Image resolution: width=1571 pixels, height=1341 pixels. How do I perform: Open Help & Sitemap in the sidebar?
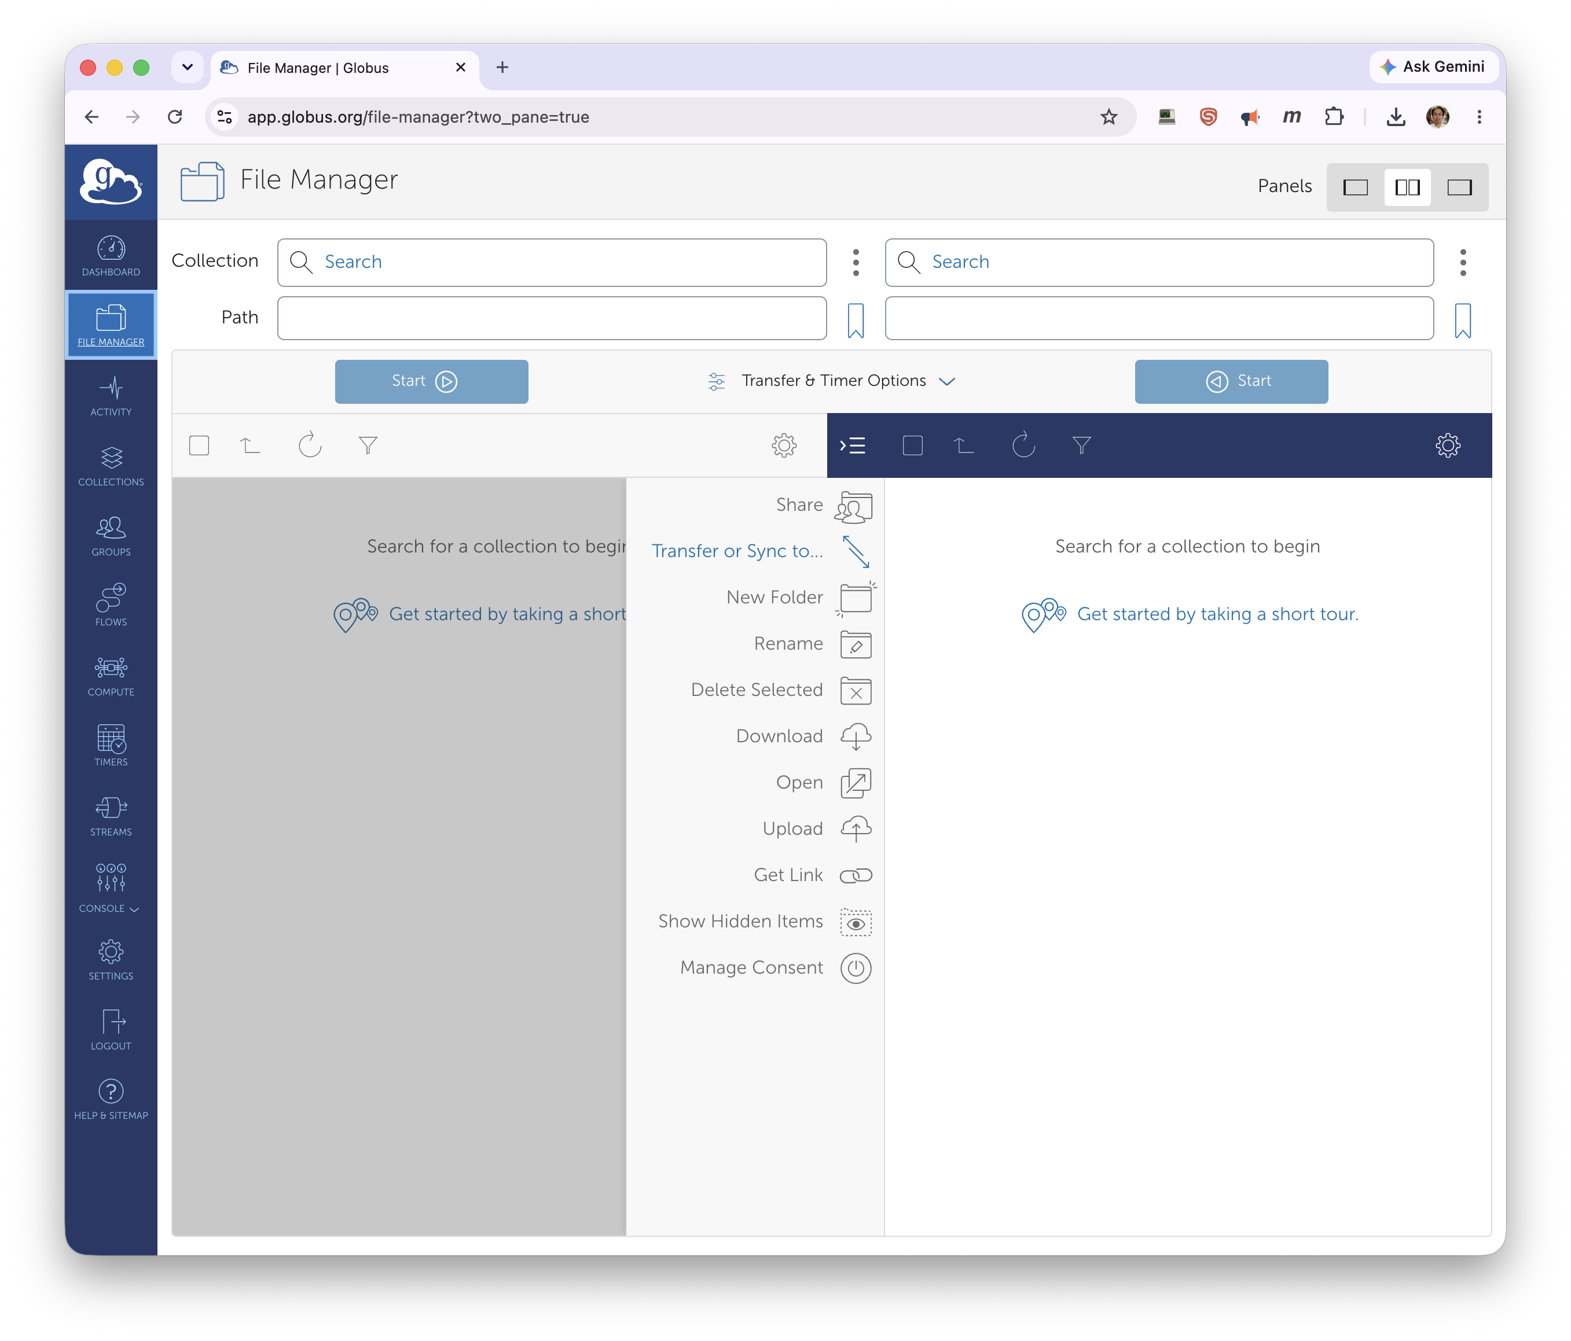pos(111,1099)
